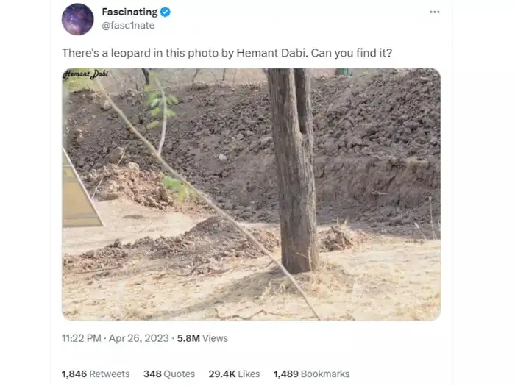Click the 1,489 Bookmarks count
Viewport: 515px width, 386px height.
[x=311, y=374]
